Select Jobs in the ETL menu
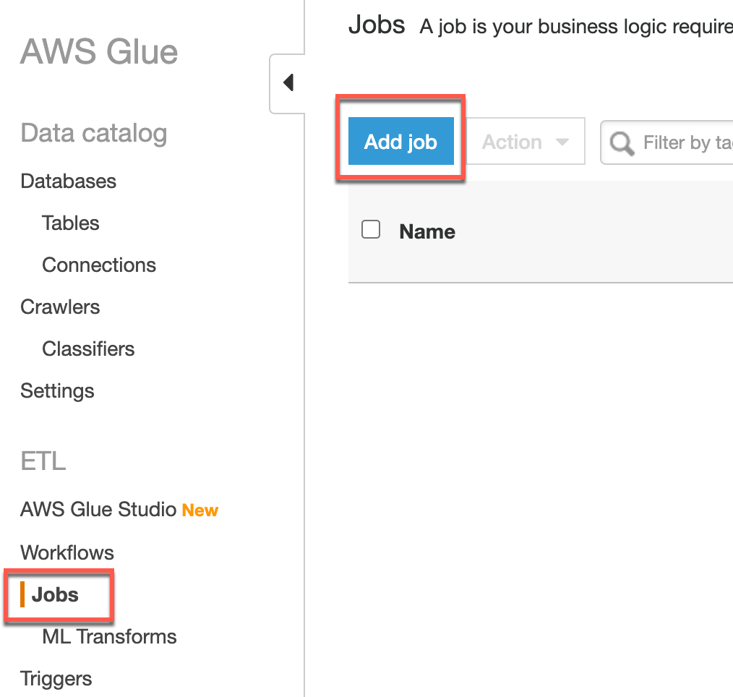Image resolution: width=733 pixels, height=697 pixels. coord(55,594)
